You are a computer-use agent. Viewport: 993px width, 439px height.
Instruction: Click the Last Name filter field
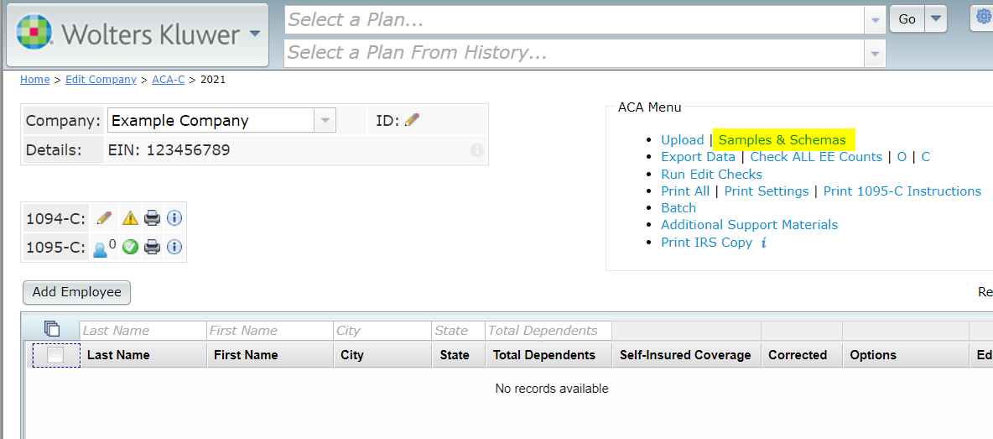(143, 330)
